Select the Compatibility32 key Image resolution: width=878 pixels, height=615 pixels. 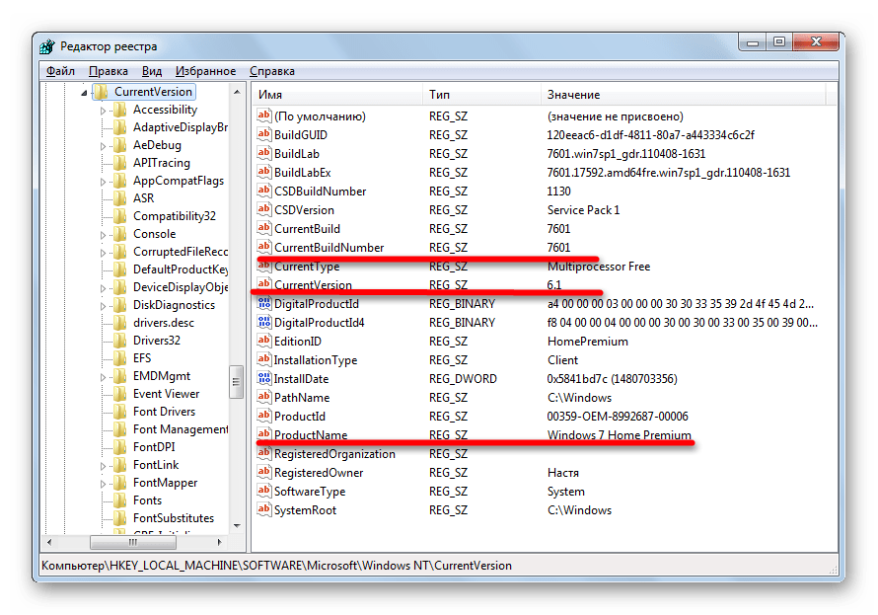point(175,216)
